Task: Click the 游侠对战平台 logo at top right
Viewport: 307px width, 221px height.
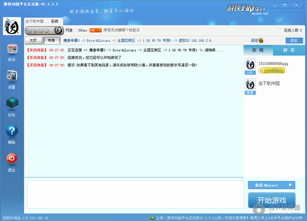Action: 247,9
